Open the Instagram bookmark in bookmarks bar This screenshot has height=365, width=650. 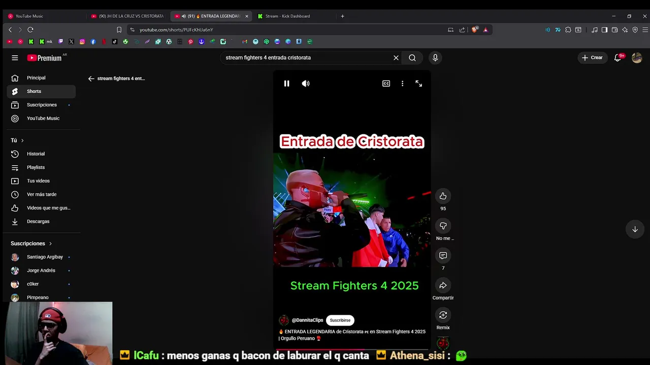(x=82, y=42)
